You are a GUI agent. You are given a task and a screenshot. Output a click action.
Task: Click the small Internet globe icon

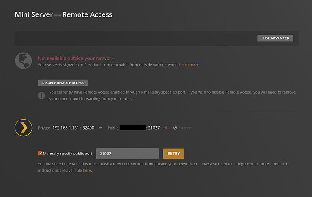click(x=175, y=128)
